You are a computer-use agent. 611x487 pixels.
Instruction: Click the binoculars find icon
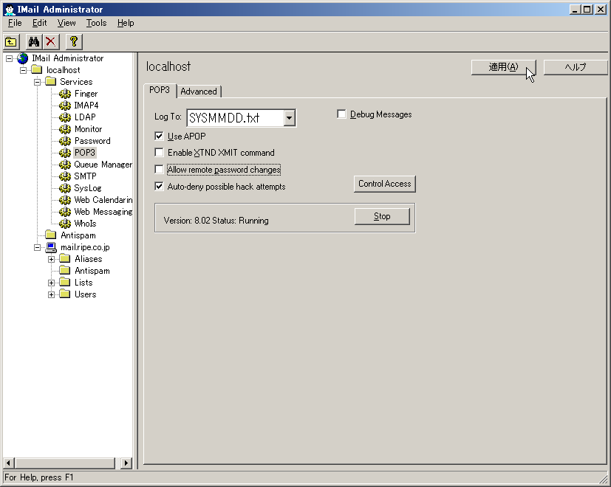(x=34, y=41)
